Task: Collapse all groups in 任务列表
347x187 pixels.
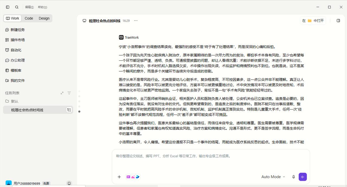Action: point(62,93)
